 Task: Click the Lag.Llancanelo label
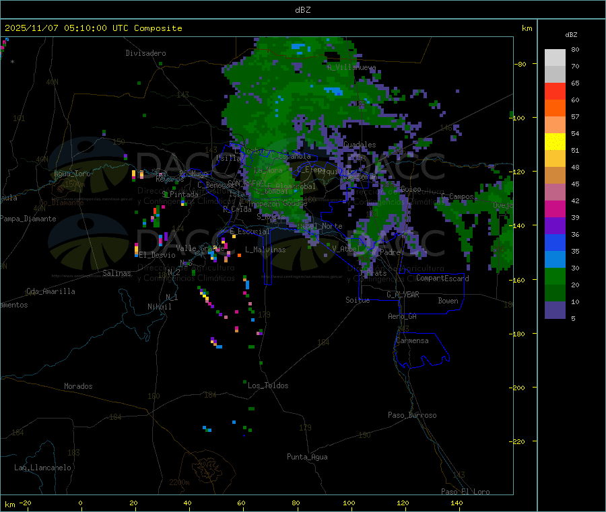pos(43,468)
